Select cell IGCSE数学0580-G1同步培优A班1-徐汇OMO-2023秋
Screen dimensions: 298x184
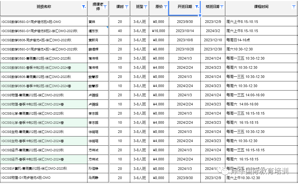click(x=44, y=49)
